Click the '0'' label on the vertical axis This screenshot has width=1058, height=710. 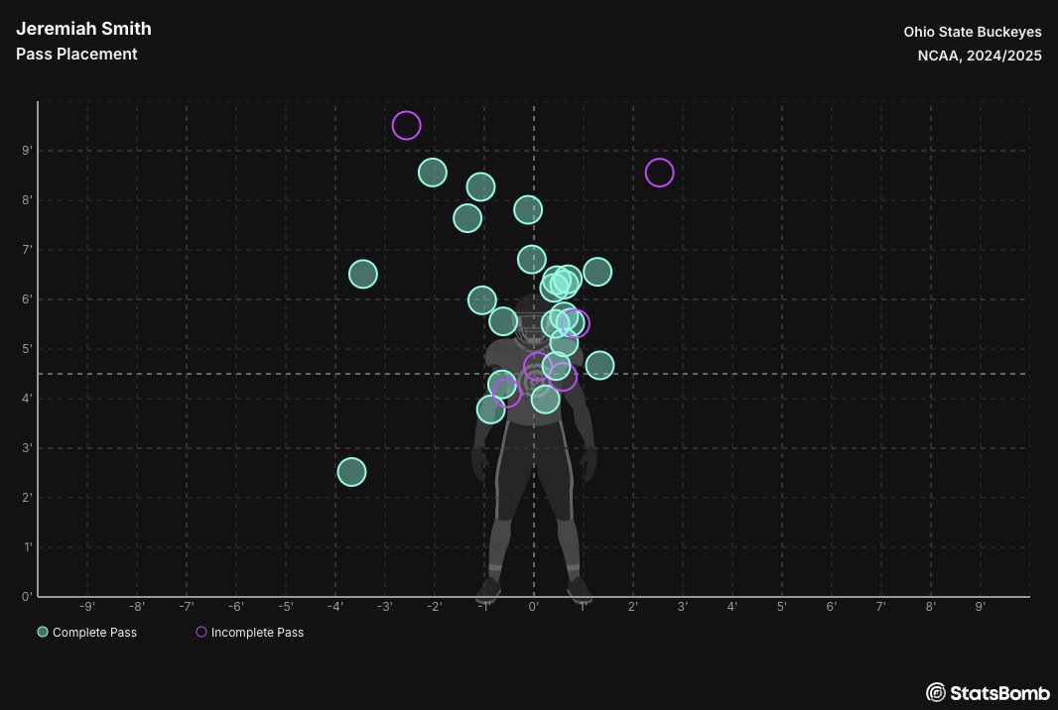[x=27, y=596]
